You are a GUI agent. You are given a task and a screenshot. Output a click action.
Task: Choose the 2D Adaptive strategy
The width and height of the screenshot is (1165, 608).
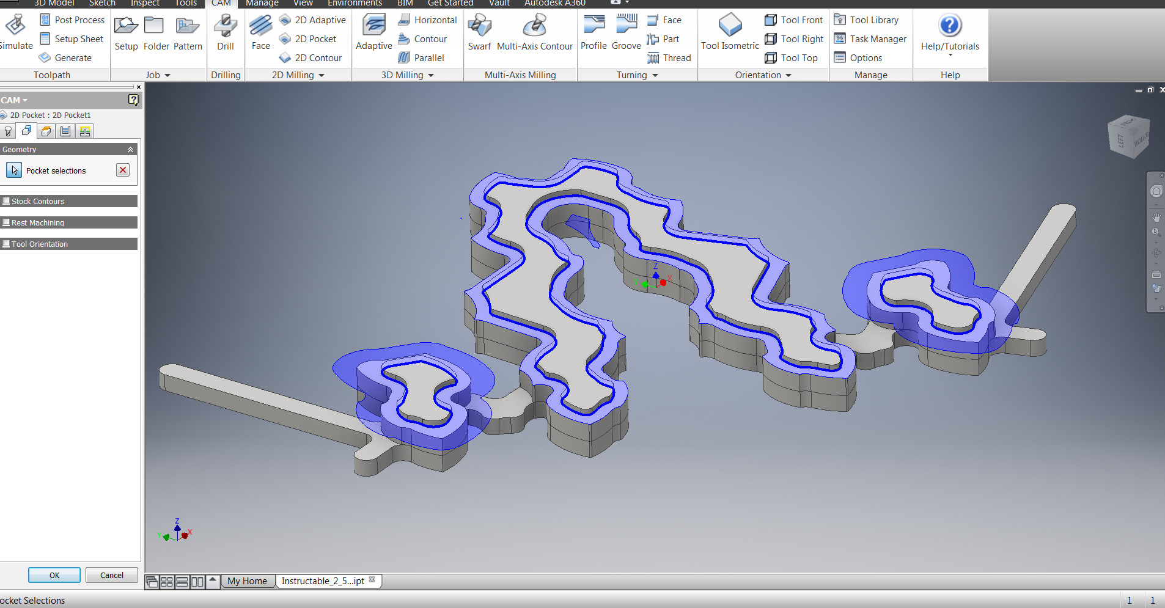[x=312, y=20]
